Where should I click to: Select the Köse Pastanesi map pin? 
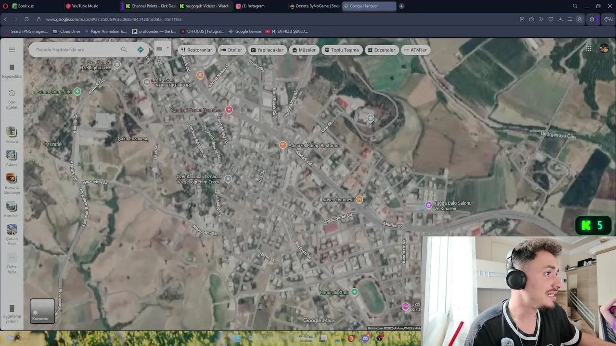tap(359, 199)
